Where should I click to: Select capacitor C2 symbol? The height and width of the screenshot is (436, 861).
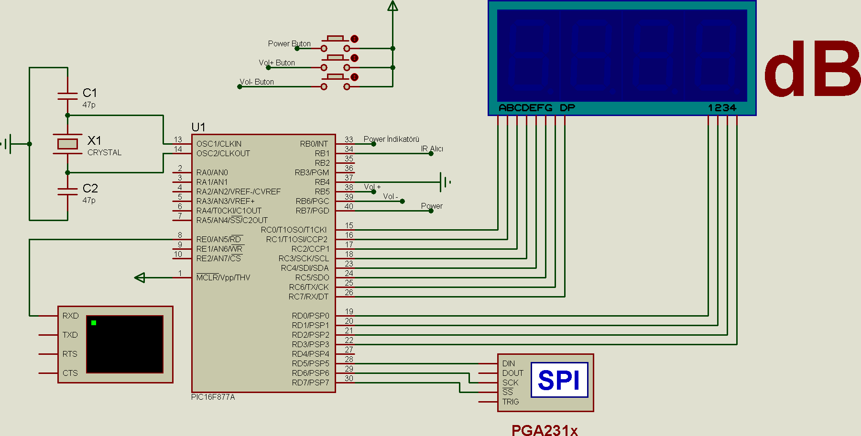point(67,191)
